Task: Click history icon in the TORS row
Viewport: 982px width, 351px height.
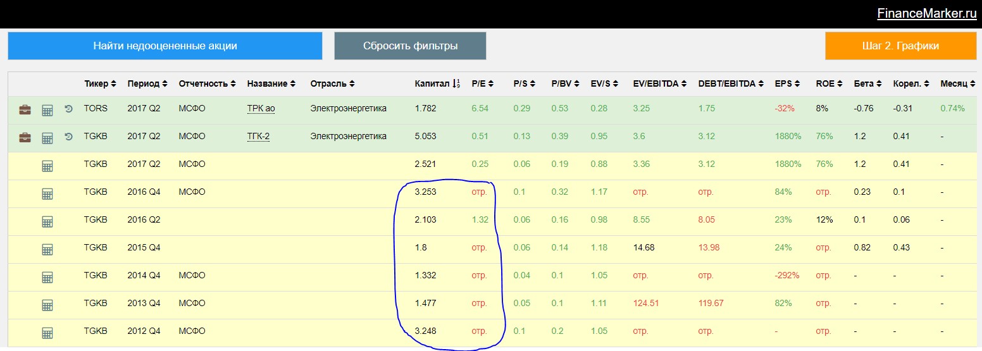Action: point(69,109)
